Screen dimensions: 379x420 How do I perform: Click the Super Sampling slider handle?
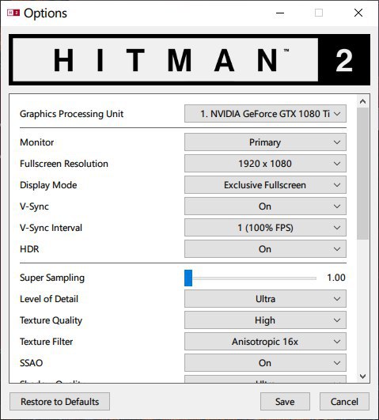pyautogui.click(x=188, y=278)
